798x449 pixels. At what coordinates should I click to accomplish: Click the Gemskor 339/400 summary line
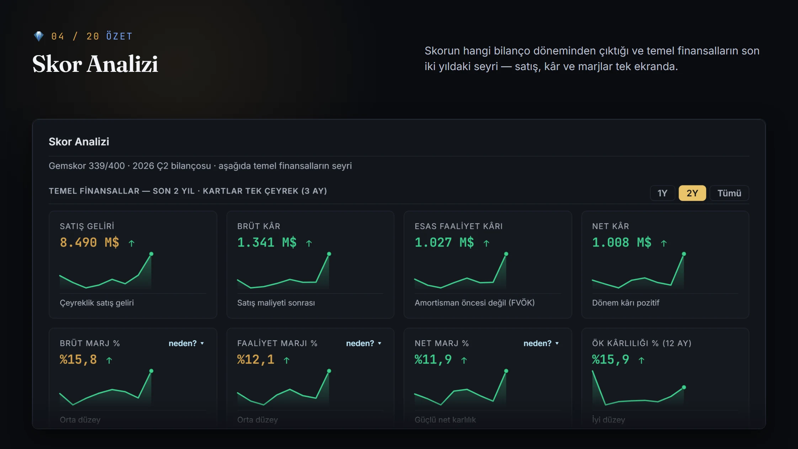click(x=200, y=166)
